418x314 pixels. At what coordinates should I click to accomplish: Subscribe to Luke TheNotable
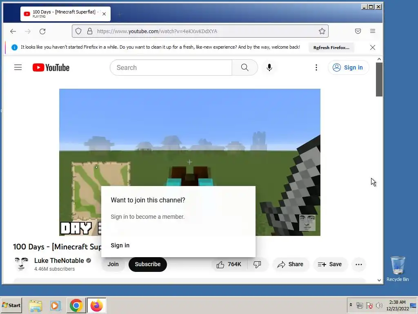148,264
